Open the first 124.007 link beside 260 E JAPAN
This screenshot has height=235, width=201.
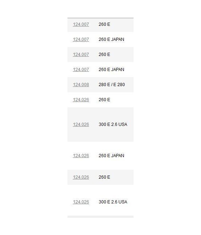pos(81,39)
